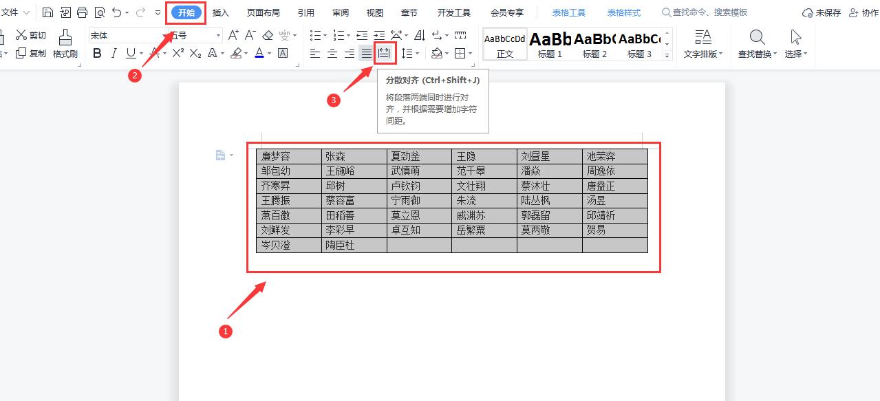This screenshot has height=401, width=880.
Task: Click the Collaborate (协作) button
Action: [863, 12]
